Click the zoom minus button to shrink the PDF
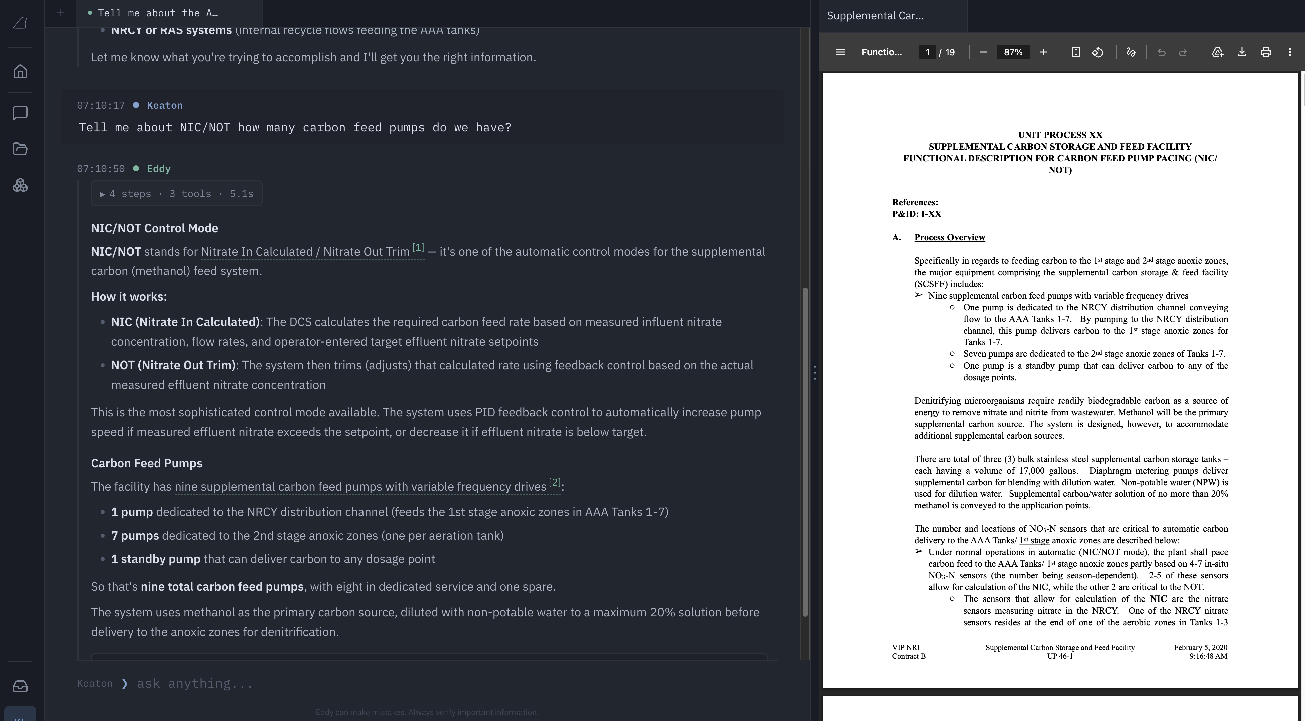This screenshot has height=721, width=1305. point(983,52)
